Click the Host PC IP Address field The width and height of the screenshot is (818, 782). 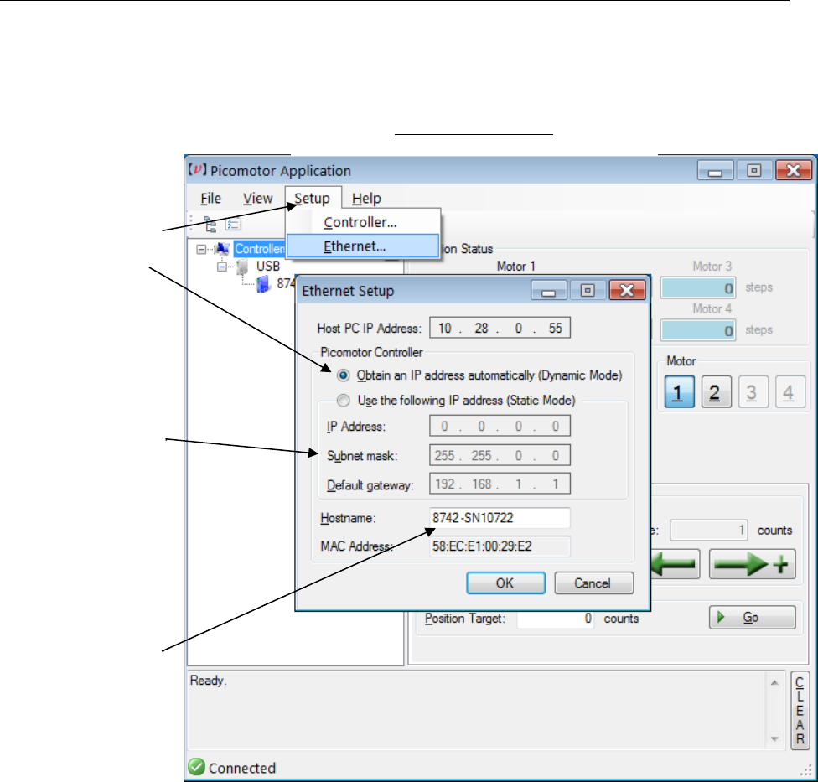[x=500, y=328]
